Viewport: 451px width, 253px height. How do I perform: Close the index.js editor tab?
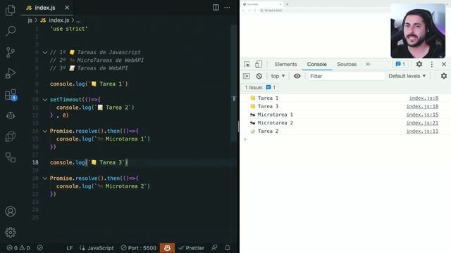[x=67, y=8]
